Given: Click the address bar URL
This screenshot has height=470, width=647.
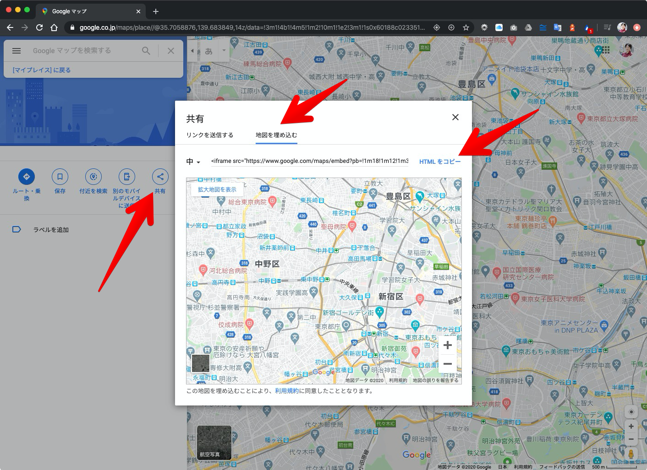Looking at the screenshot, I should [252, 27].
